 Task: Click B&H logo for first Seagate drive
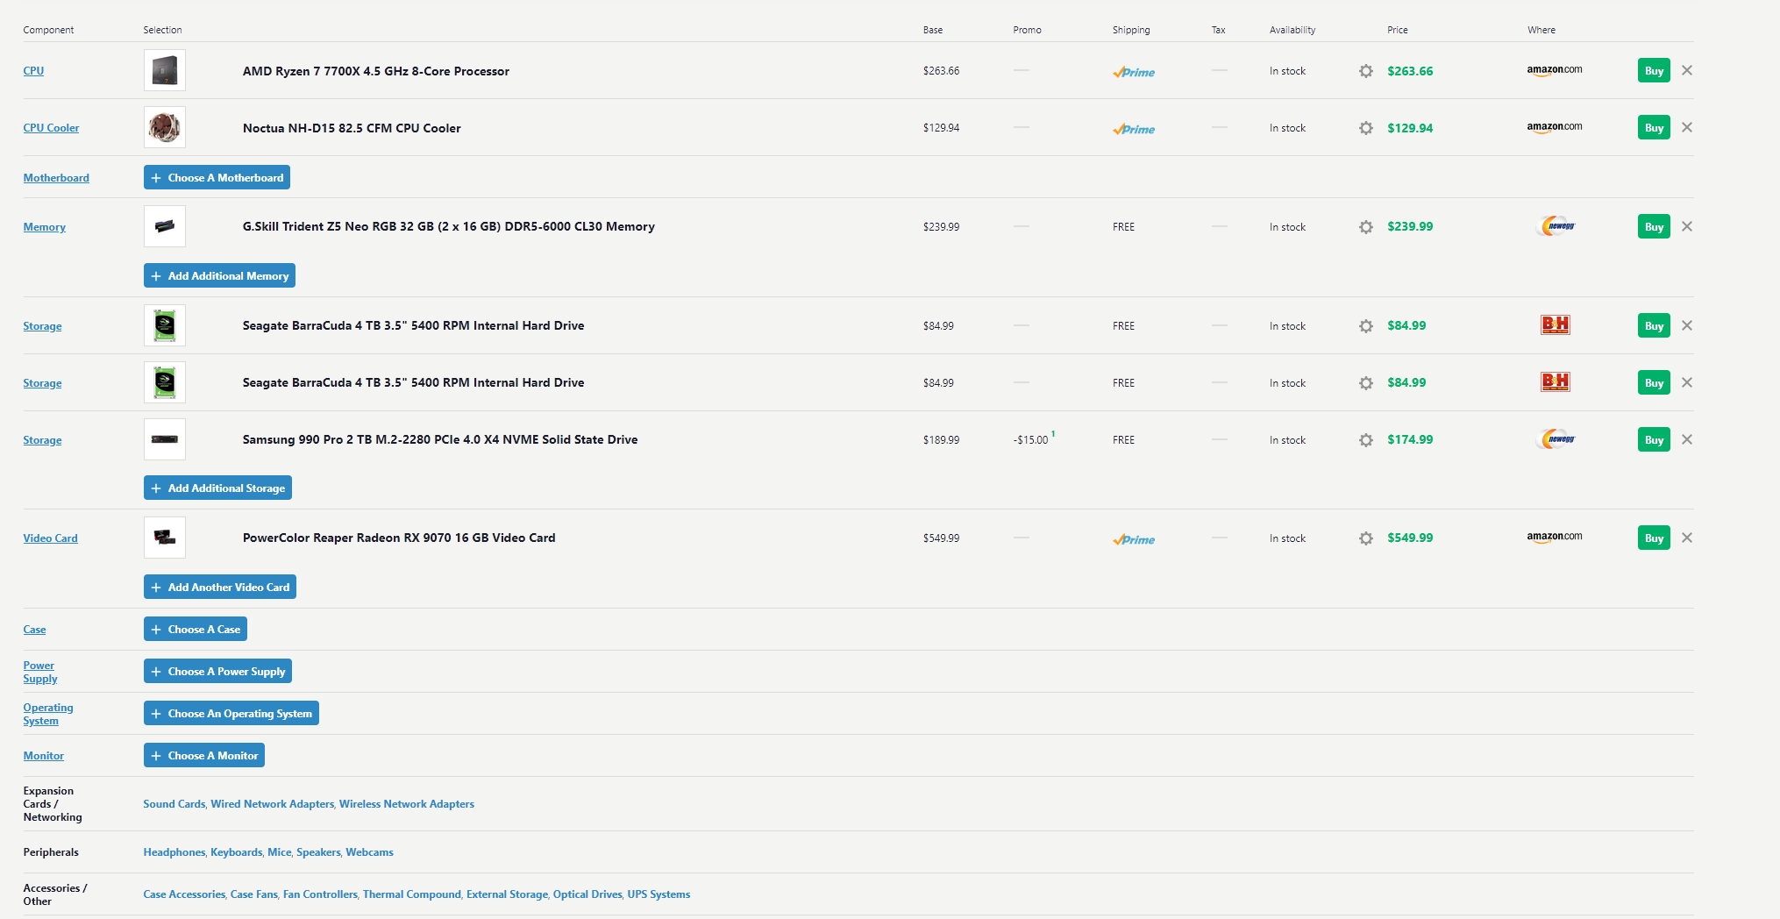click(x=1556, y=325)
